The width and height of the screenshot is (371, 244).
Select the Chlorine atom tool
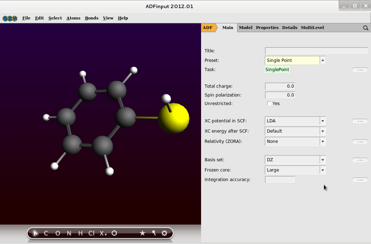coord(91,233)
